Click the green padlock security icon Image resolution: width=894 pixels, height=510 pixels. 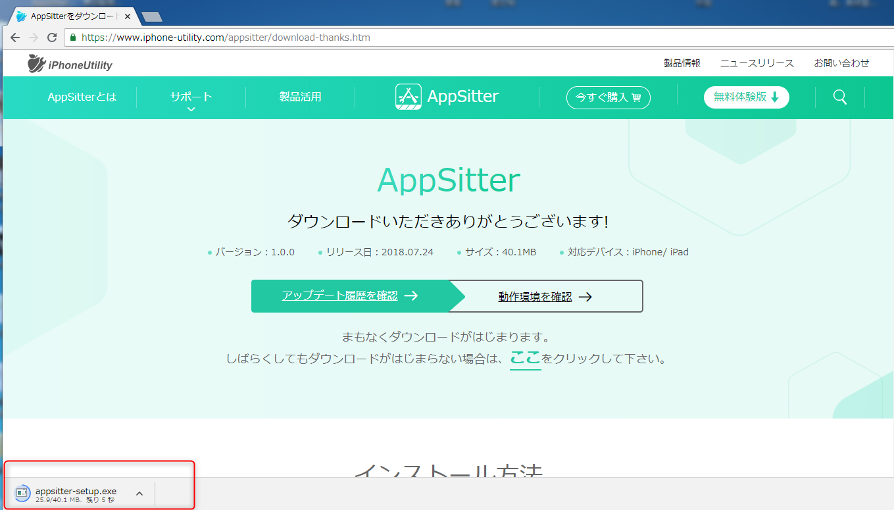73,38
